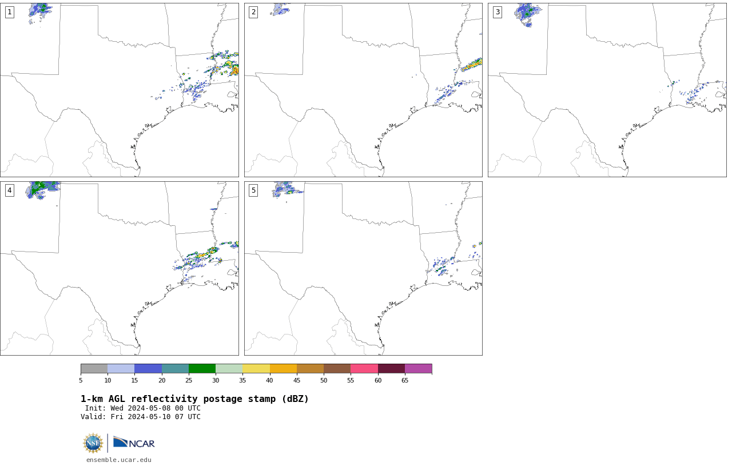
Task: Select the maroon 60-65 dBZ swatch
Action: click(x=391, y=368)
